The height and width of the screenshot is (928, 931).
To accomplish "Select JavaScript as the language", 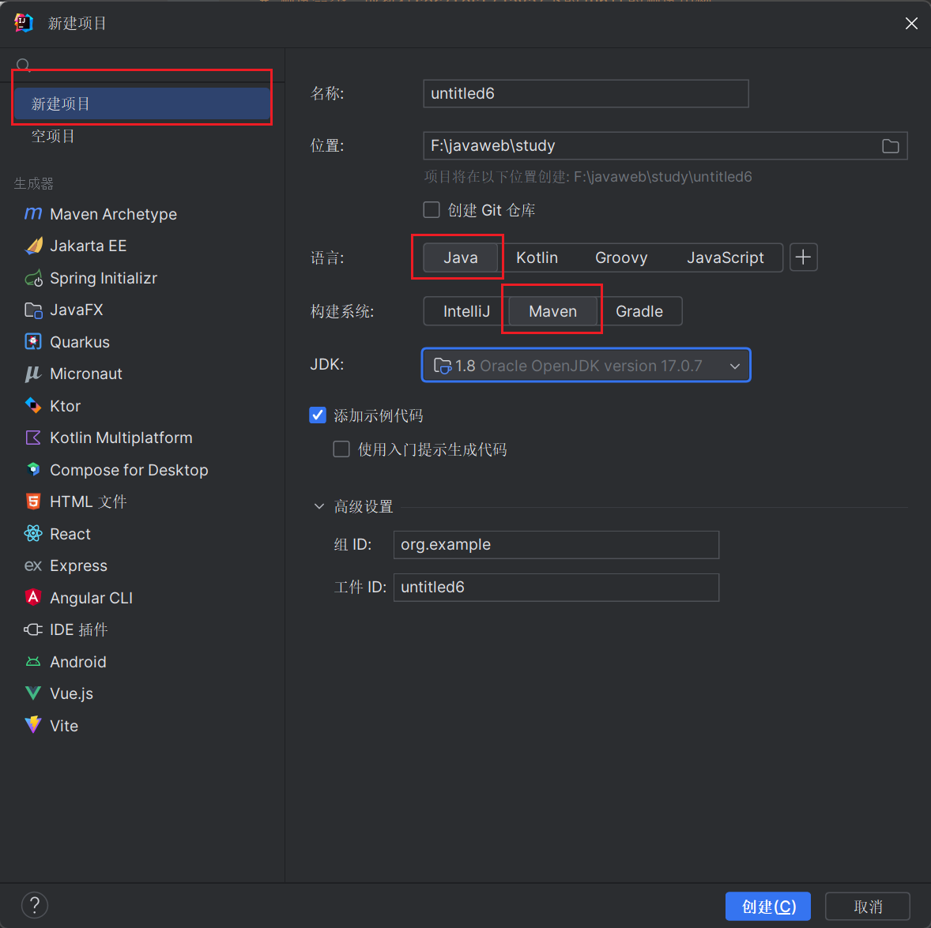I will click(725, 257).
